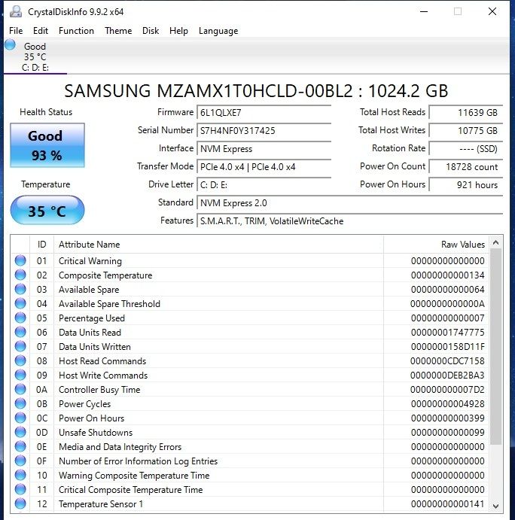Select raw value 00000000004928
Viewport: 515px width, 520px height.
coord(448,404)
